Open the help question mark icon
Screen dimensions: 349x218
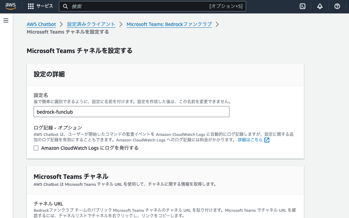point(337,6)
